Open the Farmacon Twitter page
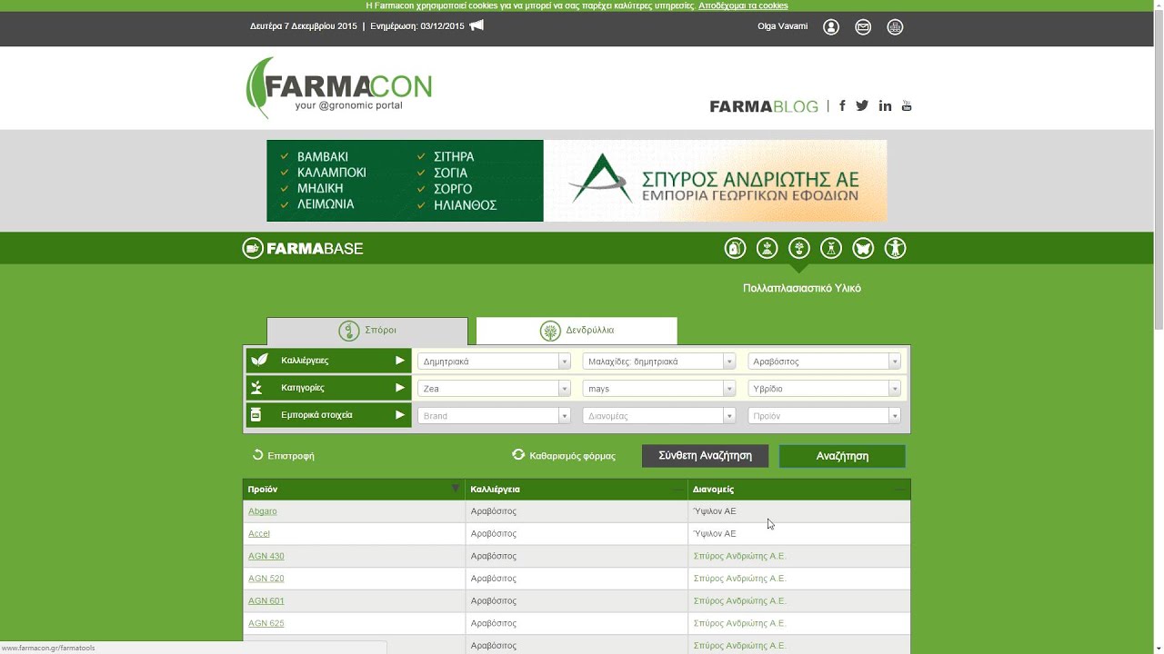1164x654 pixels. [x=862, y=106]
